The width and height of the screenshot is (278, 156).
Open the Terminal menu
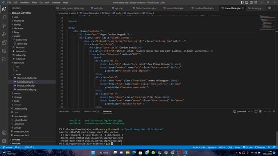[56, 3]
